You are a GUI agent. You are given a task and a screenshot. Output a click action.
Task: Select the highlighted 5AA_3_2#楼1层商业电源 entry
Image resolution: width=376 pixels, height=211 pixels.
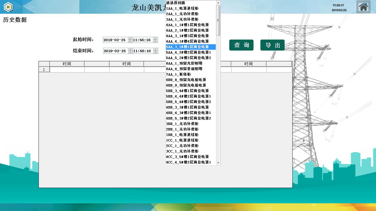(x=187, y=47)
